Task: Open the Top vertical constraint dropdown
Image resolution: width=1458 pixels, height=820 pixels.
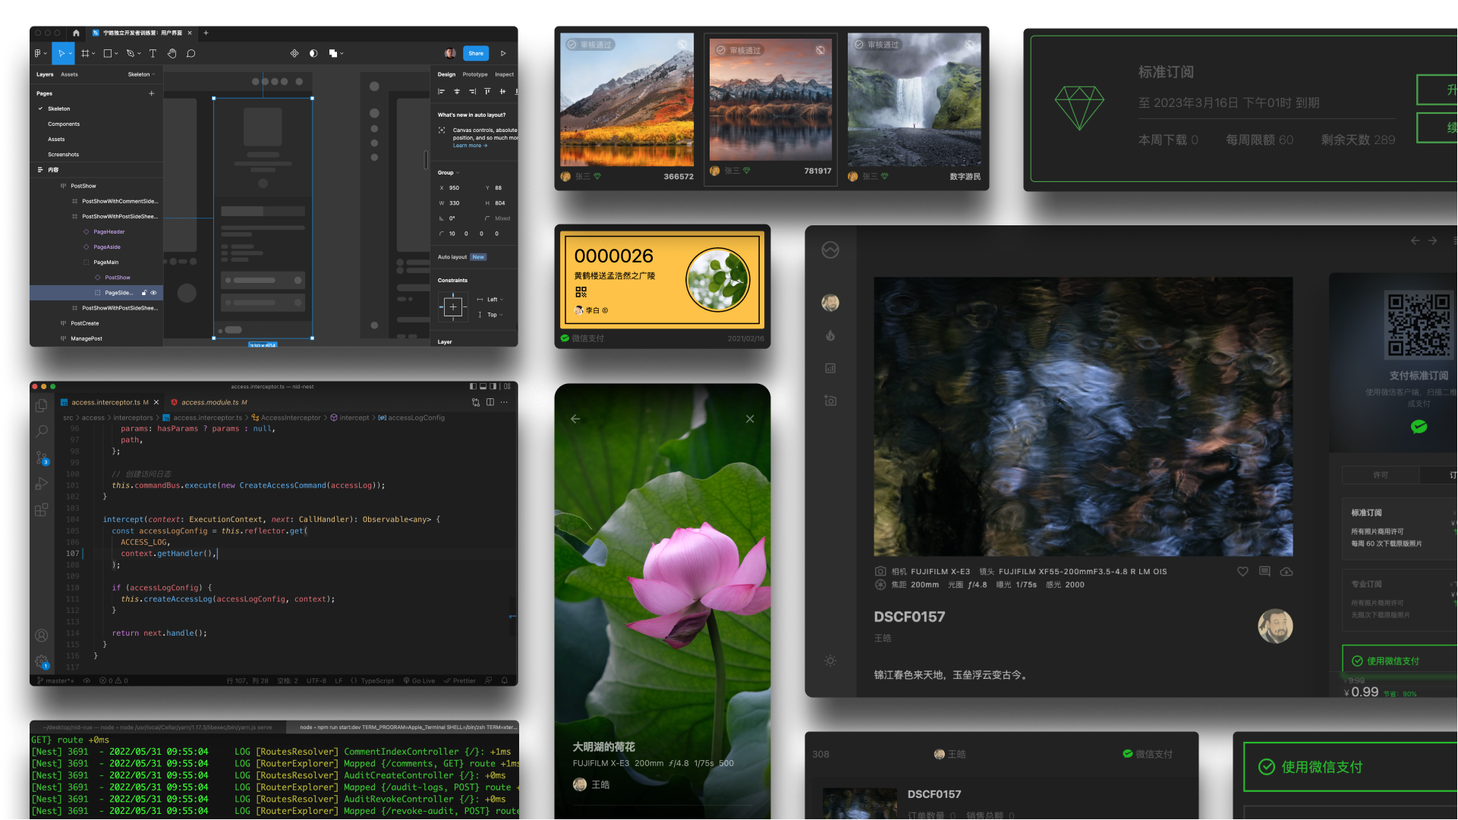Action: [x=494, y=315]
